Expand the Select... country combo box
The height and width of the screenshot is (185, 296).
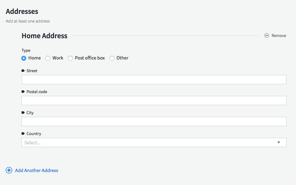[x=154, y=142]
